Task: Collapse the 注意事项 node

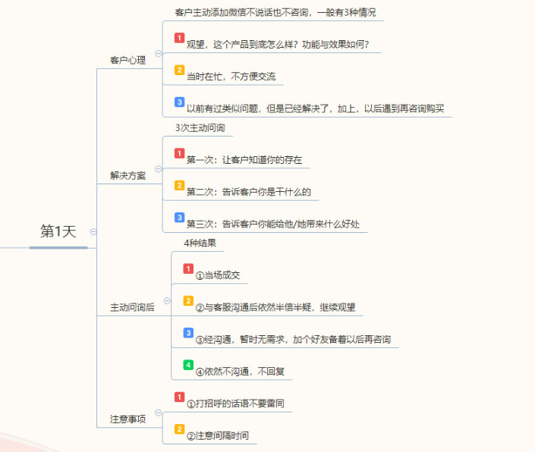Action: [x=159, y=413]
